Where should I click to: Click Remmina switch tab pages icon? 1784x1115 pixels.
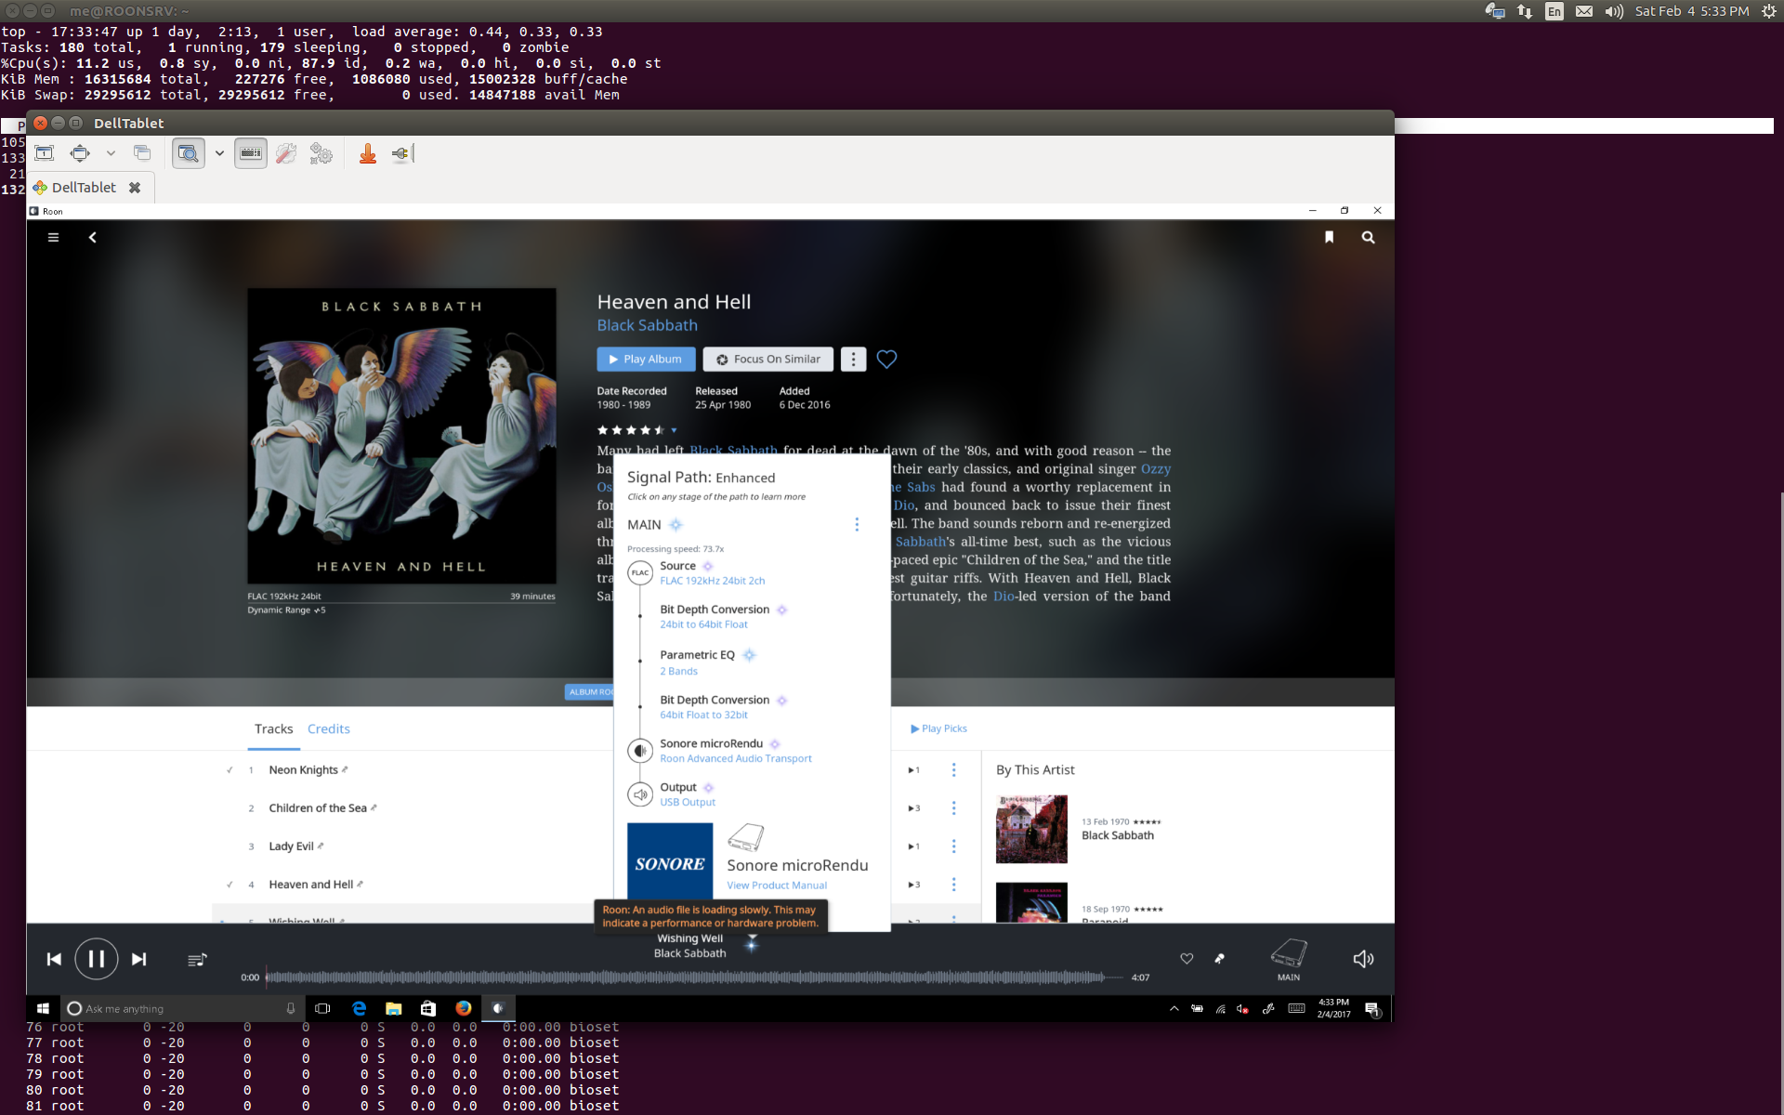coord(142,153)
